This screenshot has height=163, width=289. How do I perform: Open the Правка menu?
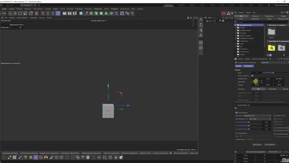point(4,9)
